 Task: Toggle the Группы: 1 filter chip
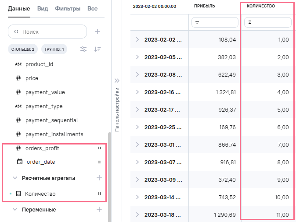[54, 49]
